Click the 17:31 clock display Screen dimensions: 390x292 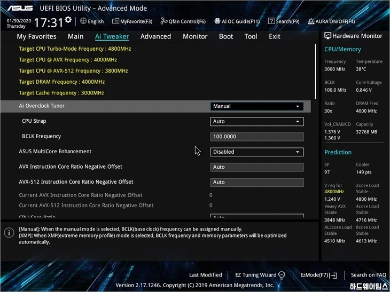[49, 22]
